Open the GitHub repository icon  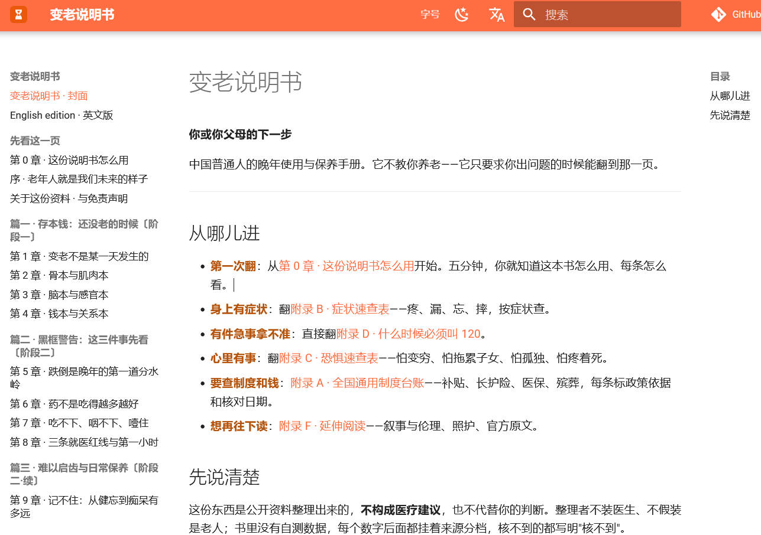click(718, 15)
